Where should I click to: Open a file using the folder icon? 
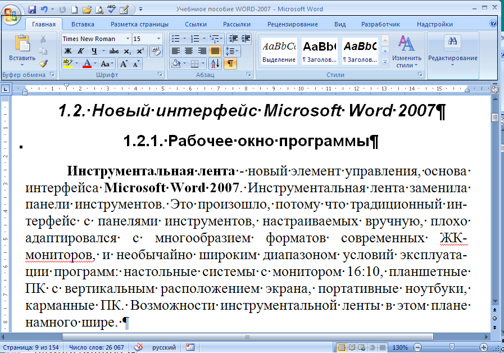87,10
